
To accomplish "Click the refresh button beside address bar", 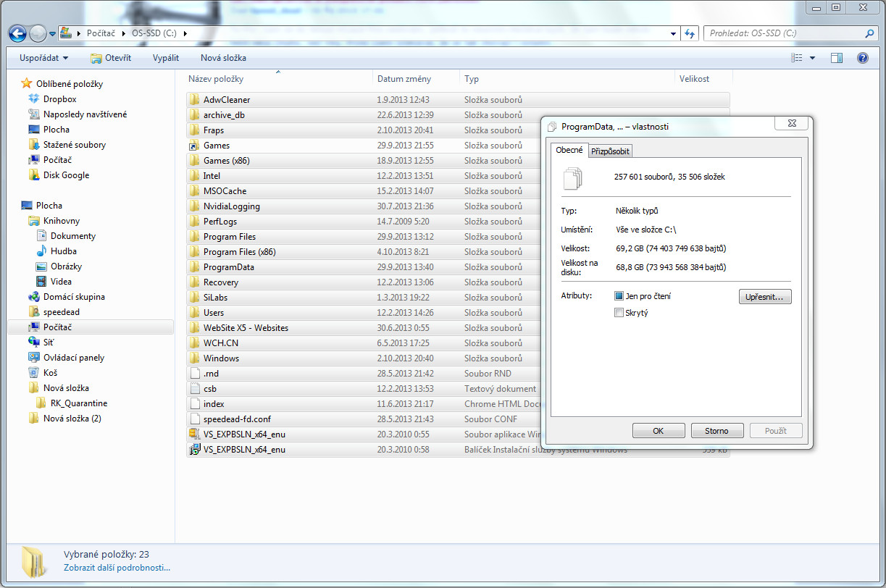I will pos(690,33).
